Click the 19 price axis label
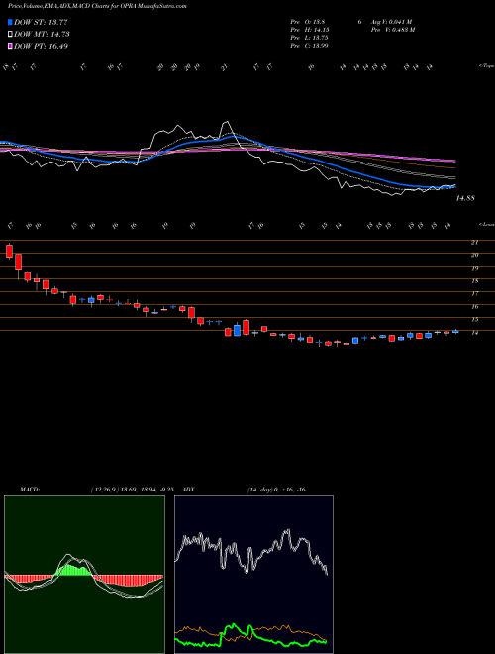Viewport: 495px width, 654px height. tap(474, 268)
